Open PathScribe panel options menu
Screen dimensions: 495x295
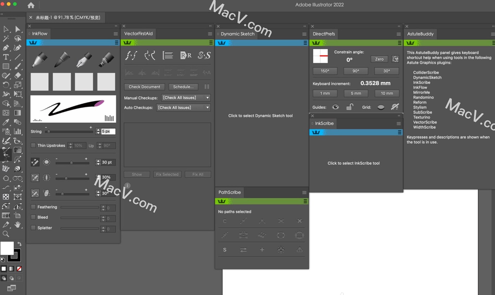[304, 192]
